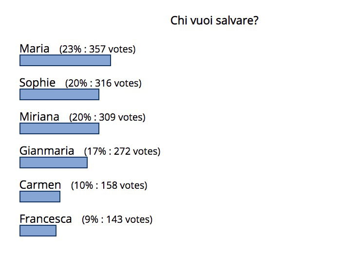Select the Francesca name label
Screen dimensions: 340x253
[45, 219]
